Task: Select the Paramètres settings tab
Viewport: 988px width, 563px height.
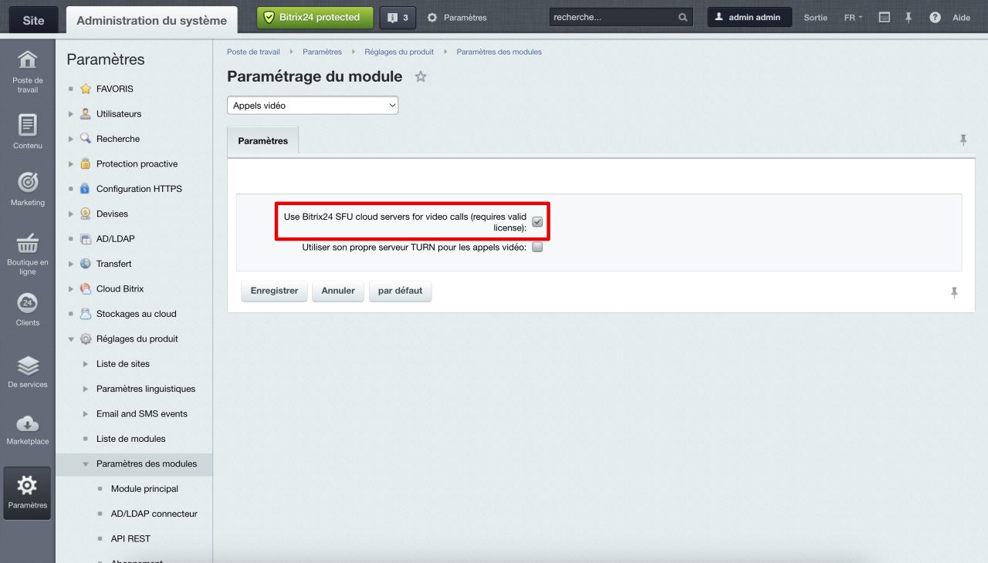Action: pos(262,140)
